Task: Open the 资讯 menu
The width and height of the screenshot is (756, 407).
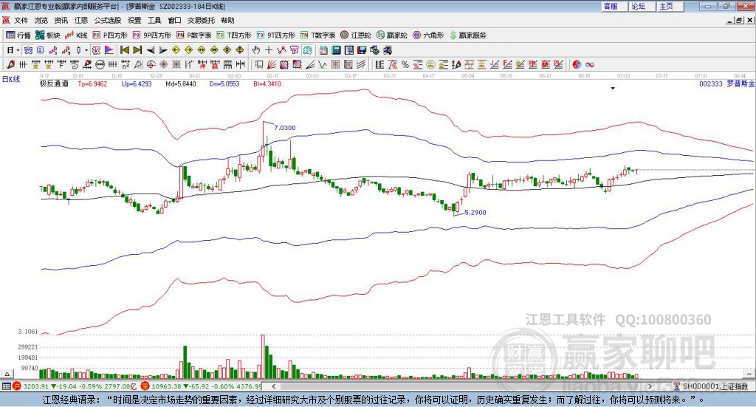Action: coord(61,20)
